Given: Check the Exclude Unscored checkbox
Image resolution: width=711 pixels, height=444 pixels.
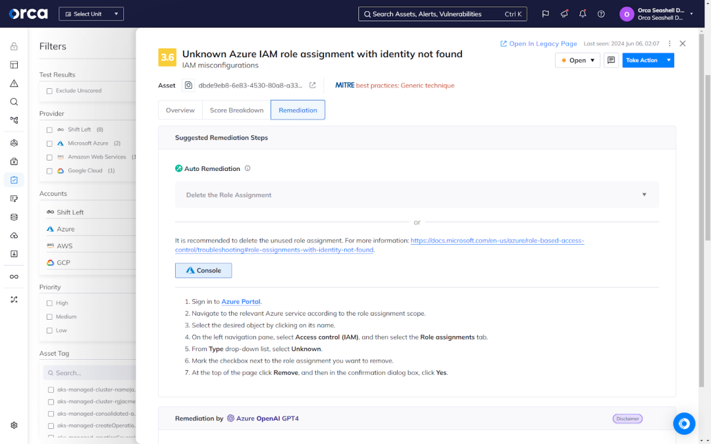Looking at the screenshot, I should [49, 91].
